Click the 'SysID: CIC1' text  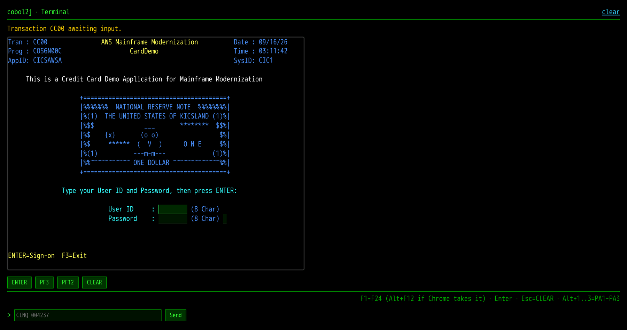click(x=253, y=60)
